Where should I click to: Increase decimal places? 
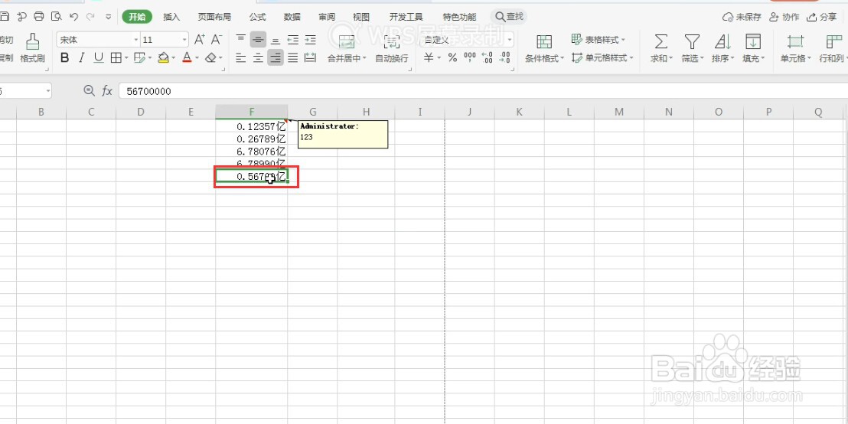point(488,58)
